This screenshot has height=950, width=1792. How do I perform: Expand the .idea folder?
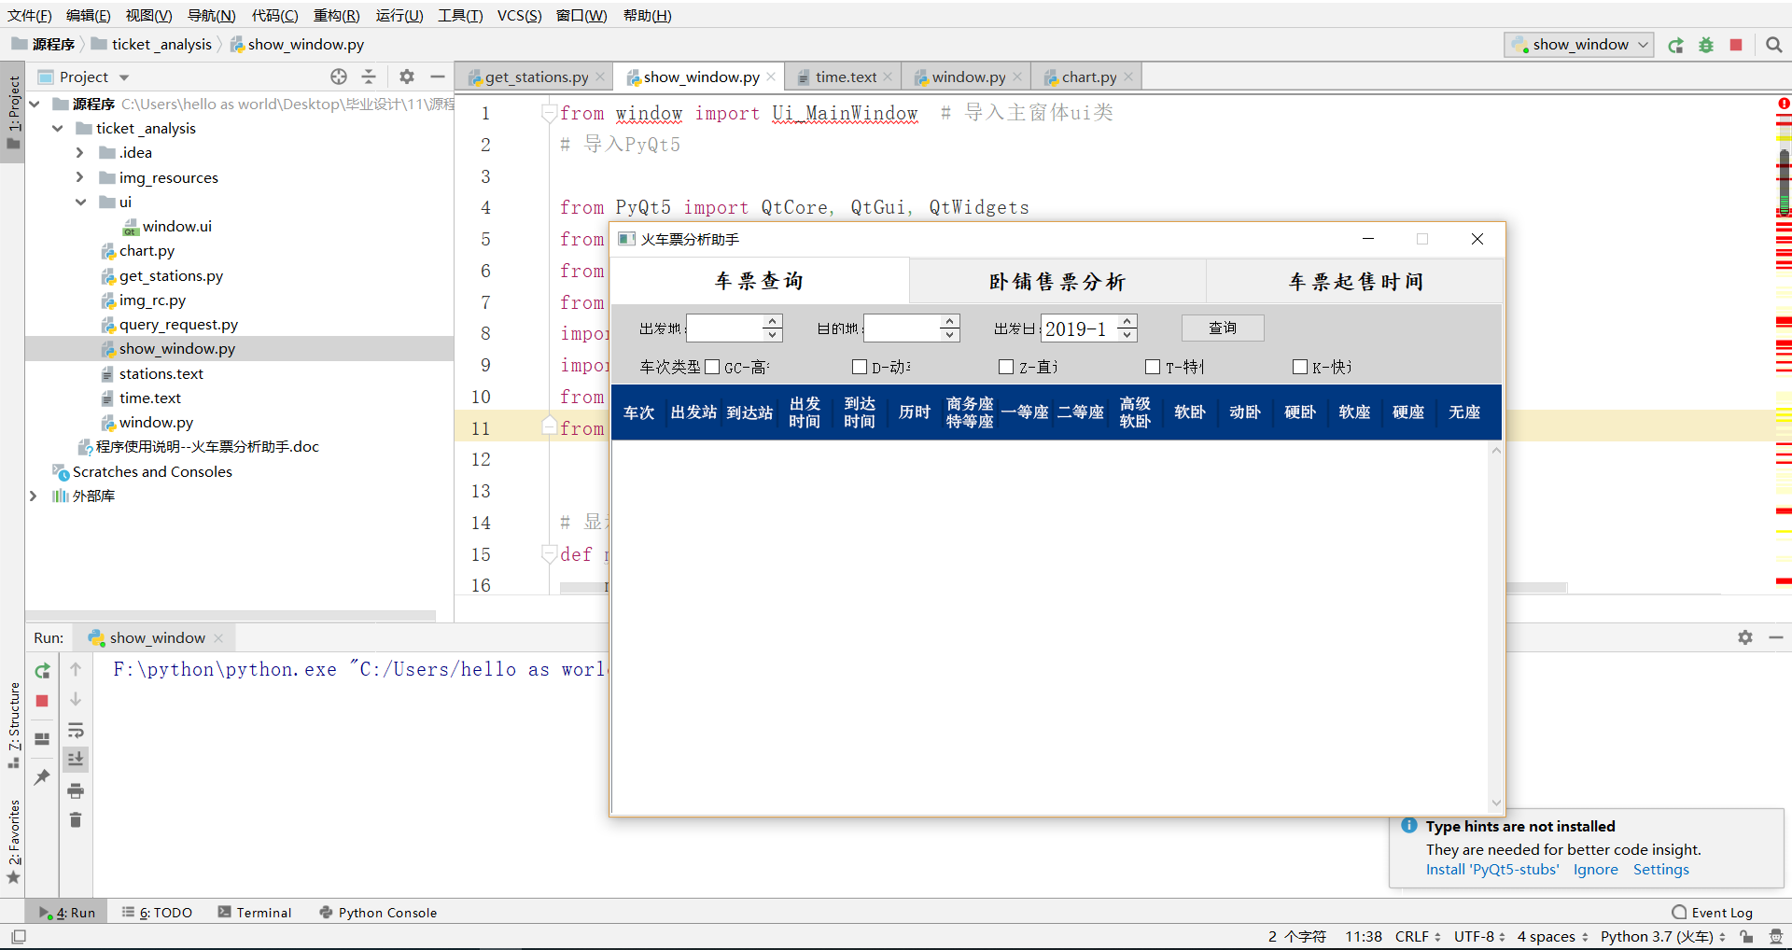[x=80, y=152]
